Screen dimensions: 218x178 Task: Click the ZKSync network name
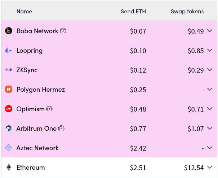[27, 70]
